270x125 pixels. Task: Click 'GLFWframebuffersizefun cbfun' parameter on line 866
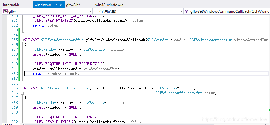186,93
